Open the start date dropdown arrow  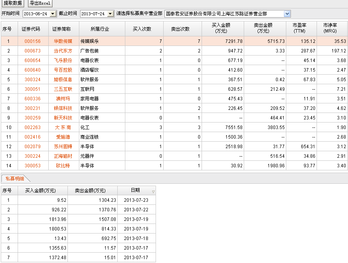[x=53, y=14]
